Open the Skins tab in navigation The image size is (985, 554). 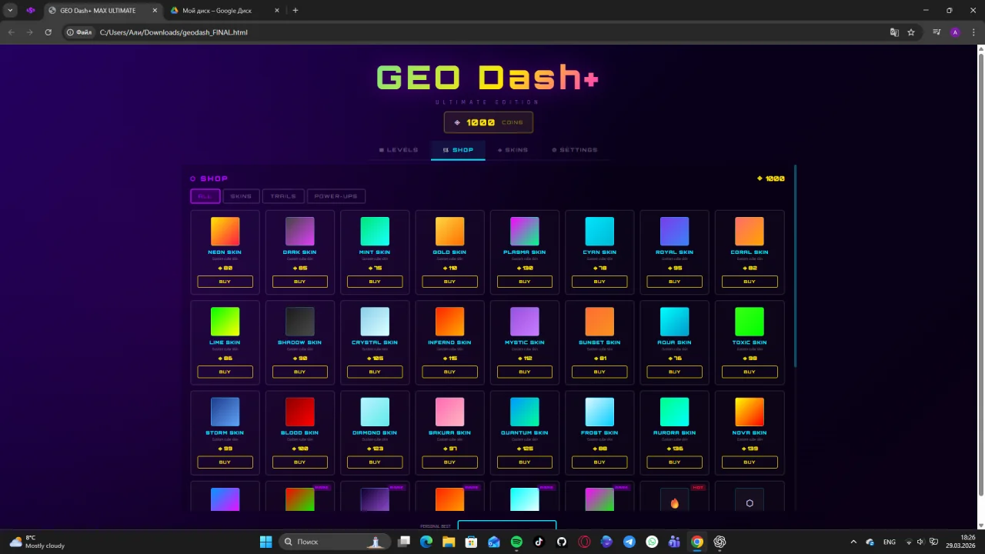pos(513,150)
